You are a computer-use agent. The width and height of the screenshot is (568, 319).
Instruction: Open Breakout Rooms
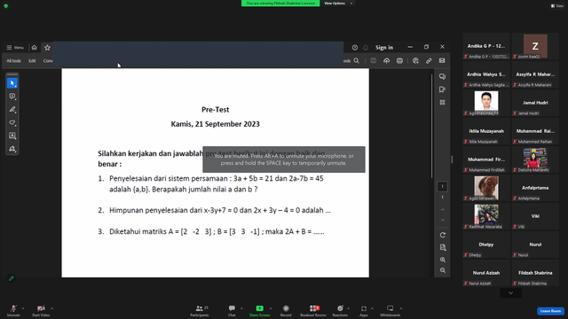(313, 310)
